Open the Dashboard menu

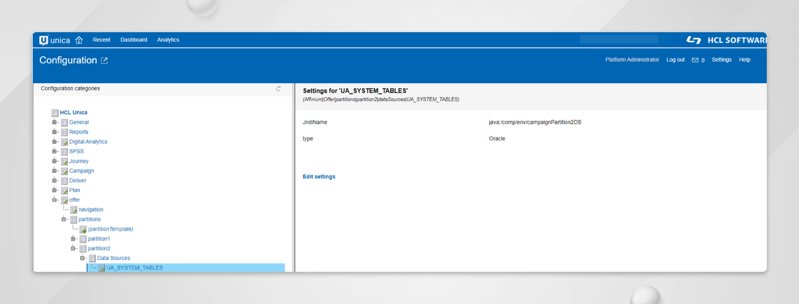134,40
